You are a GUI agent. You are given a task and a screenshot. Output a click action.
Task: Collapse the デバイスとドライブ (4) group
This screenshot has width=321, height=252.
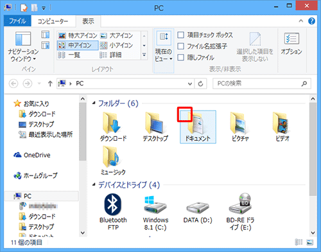coord(94,184)
